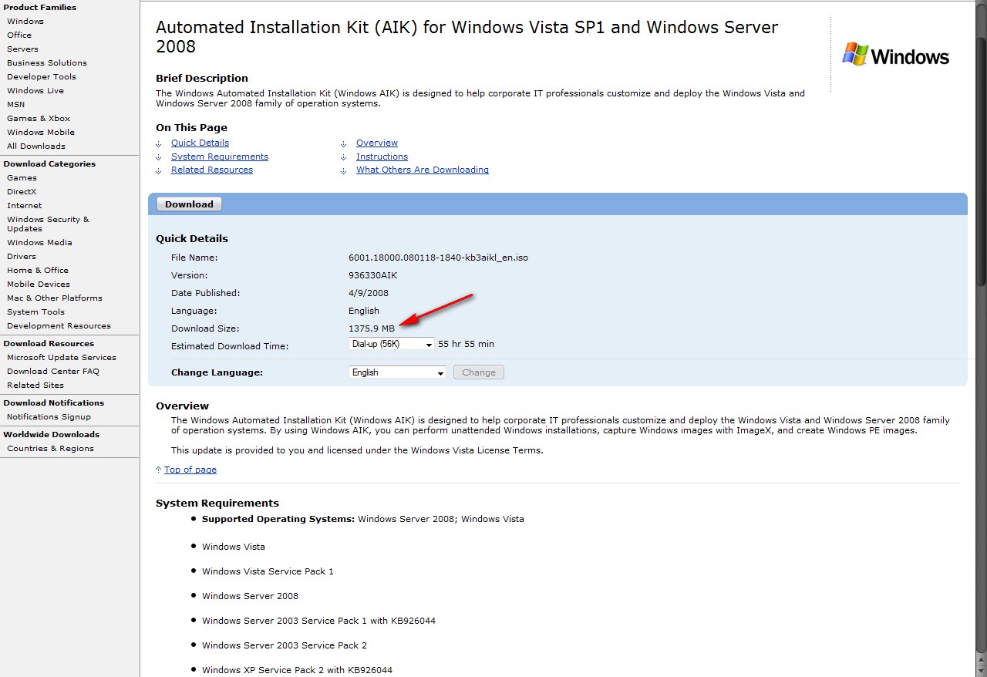Jump to Quick Details section link

click(x=200, y=143)
